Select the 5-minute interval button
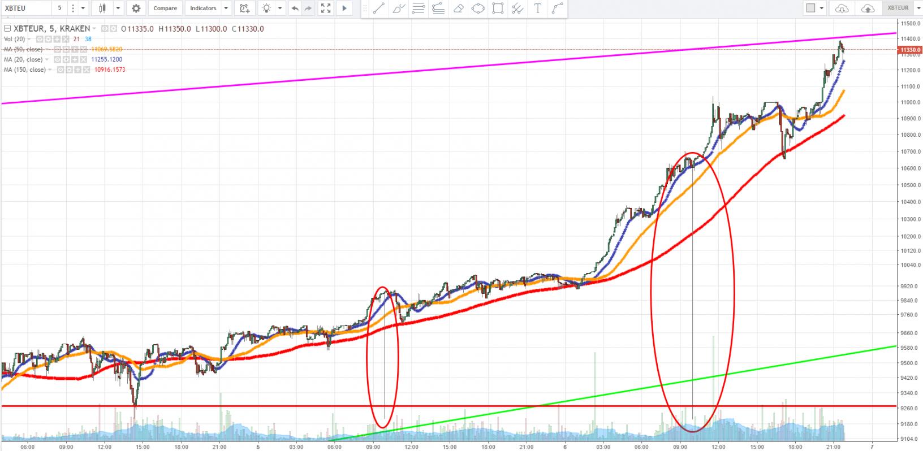The image size is (923, 451). click(59, 8)
